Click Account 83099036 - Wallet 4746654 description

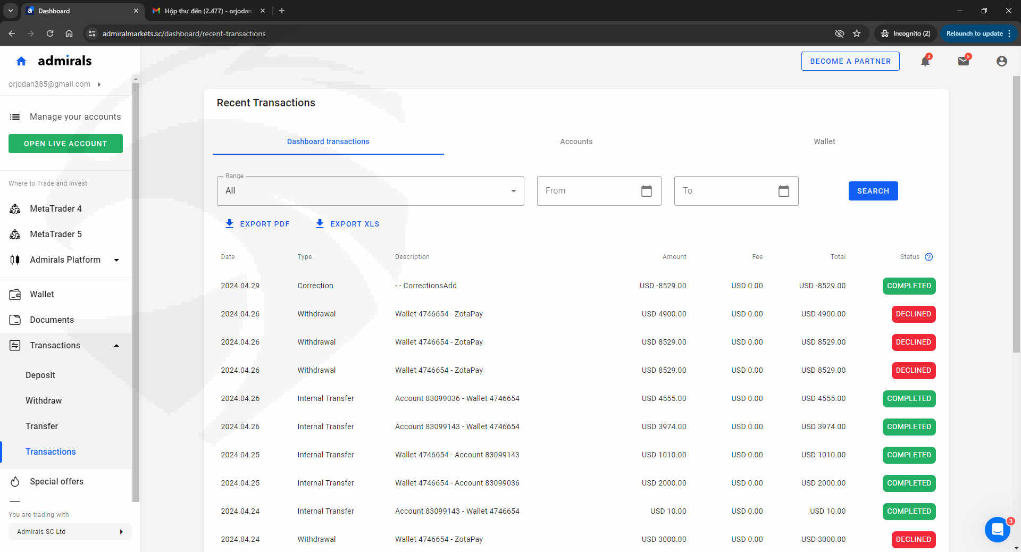pyautogui.click(x=457, y=398)
